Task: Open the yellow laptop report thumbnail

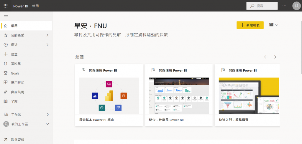Action: 249,96
